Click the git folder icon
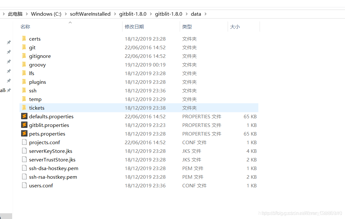Image resolution: width=345 pixels, height=219 pixels. [24, 47]
